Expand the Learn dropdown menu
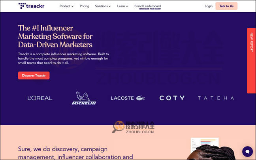256x160 pixels. pyautogui.click(x=122, y=6)
